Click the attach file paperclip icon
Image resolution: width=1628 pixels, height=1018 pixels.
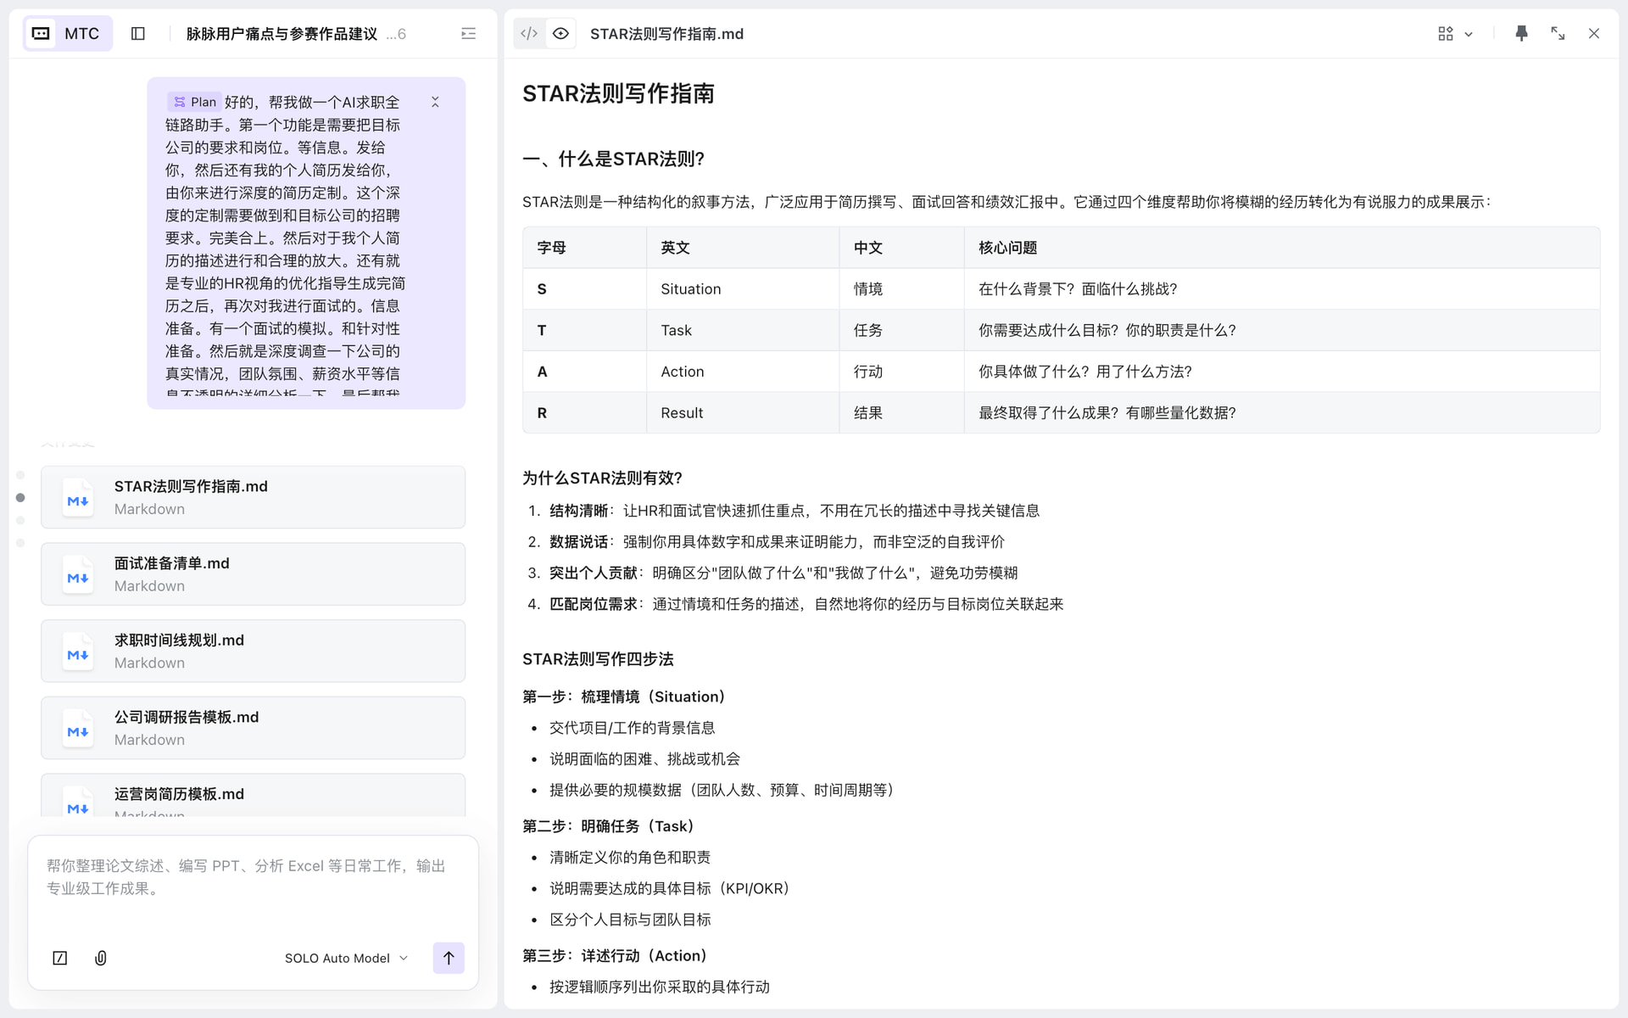click(100, 958)
